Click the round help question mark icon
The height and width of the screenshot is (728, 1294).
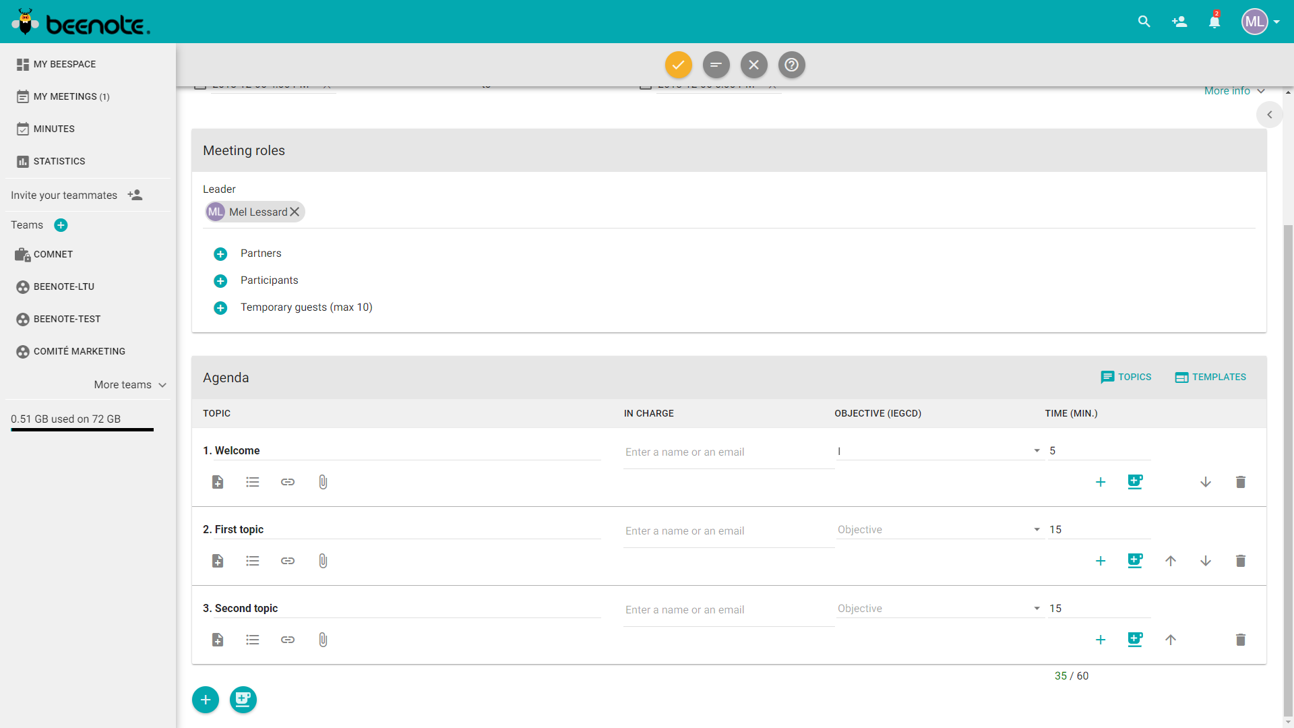tap(791, 65)
